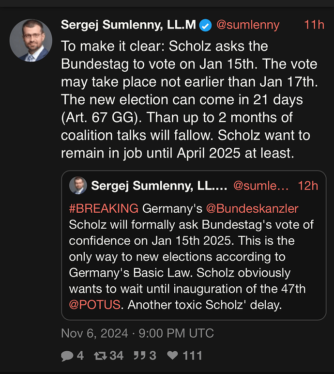Open the @sumlenny handle link
334x374 pixels.
point(248,25)
